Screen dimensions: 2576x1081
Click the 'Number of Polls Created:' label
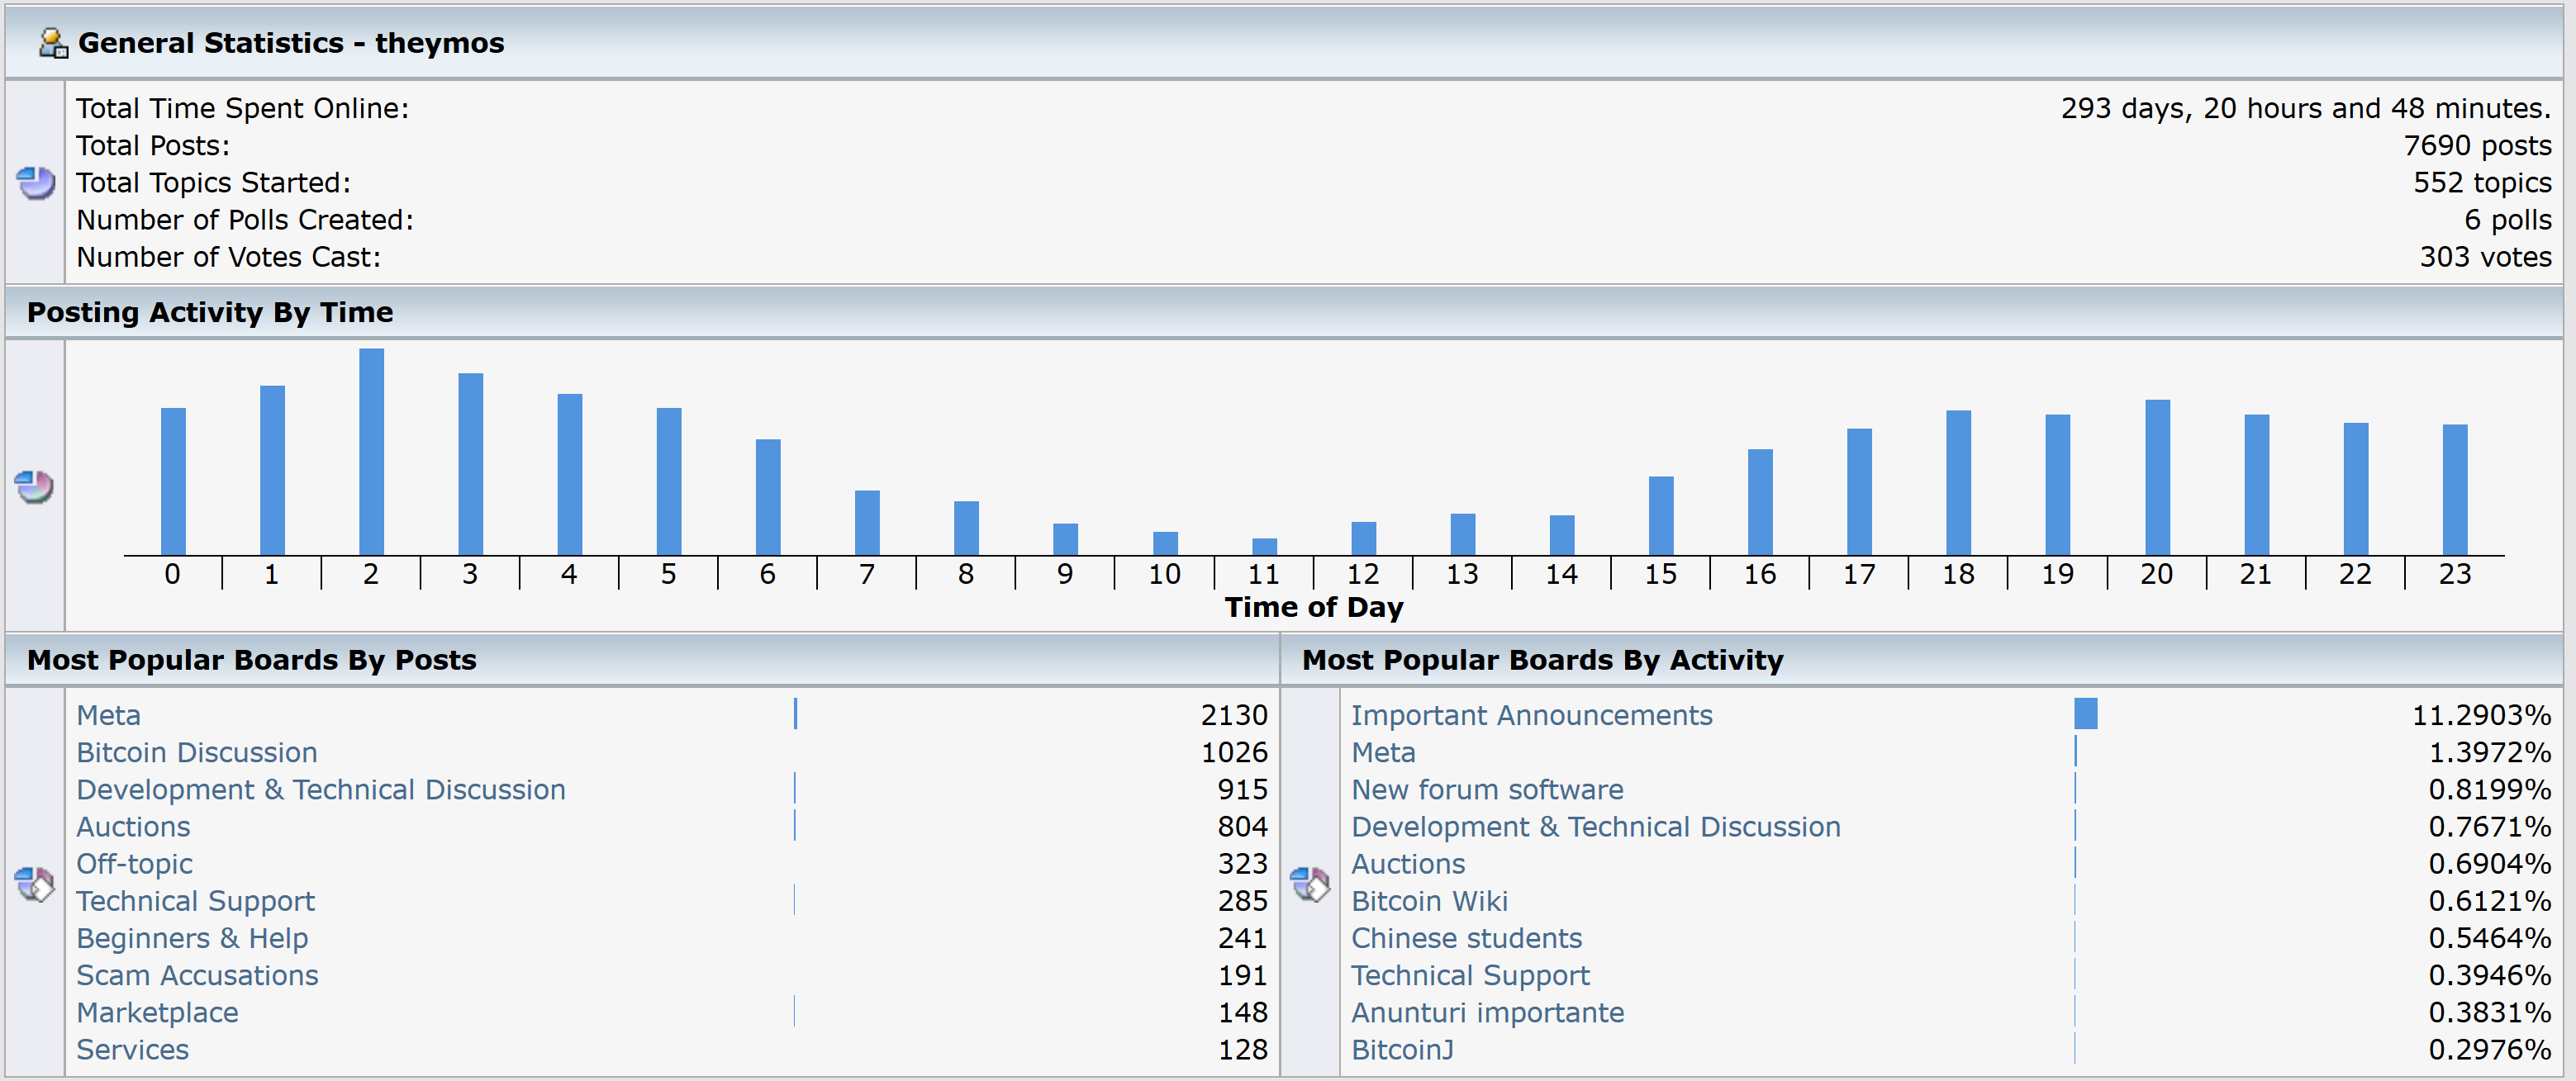point(245,220)
